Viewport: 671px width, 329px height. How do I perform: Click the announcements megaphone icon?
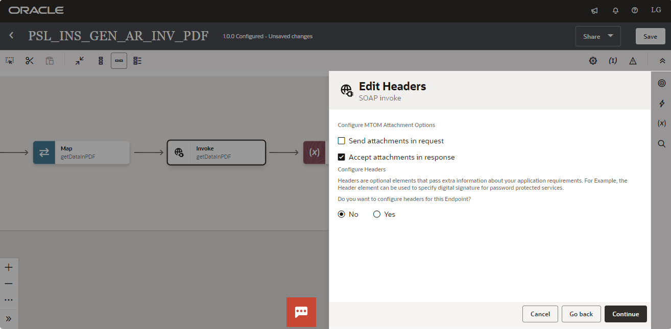coord(594,11)
